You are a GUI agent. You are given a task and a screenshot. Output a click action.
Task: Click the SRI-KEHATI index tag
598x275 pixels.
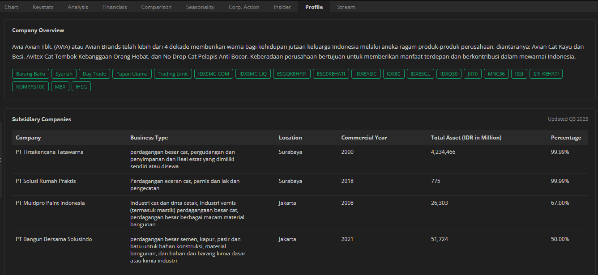pyautogui.click(x=546, y=74)
